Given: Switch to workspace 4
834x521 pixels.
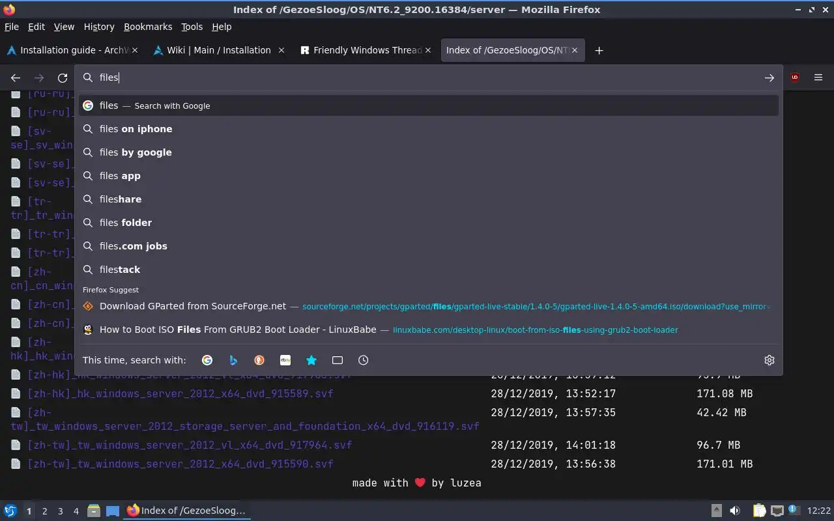Looking at the screenshot, I should pos(76,511).
